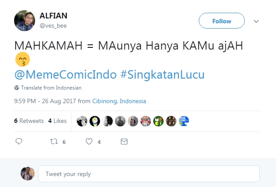
Task: Expand the tweet options chevron
Action: tap(257, 21)
